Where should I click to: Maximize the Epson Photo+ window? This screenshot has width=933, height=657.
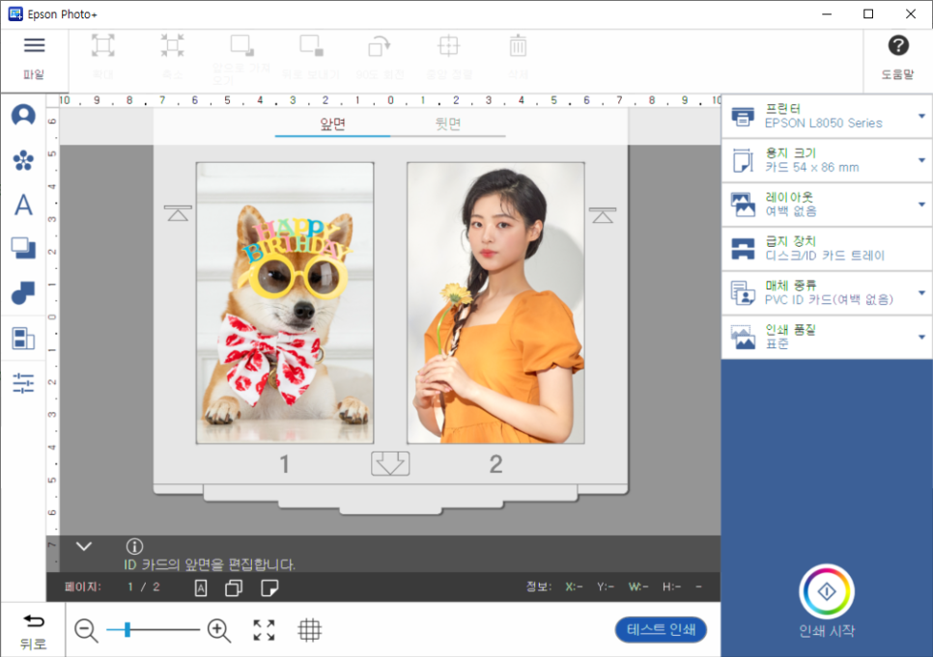pos(868,14)
